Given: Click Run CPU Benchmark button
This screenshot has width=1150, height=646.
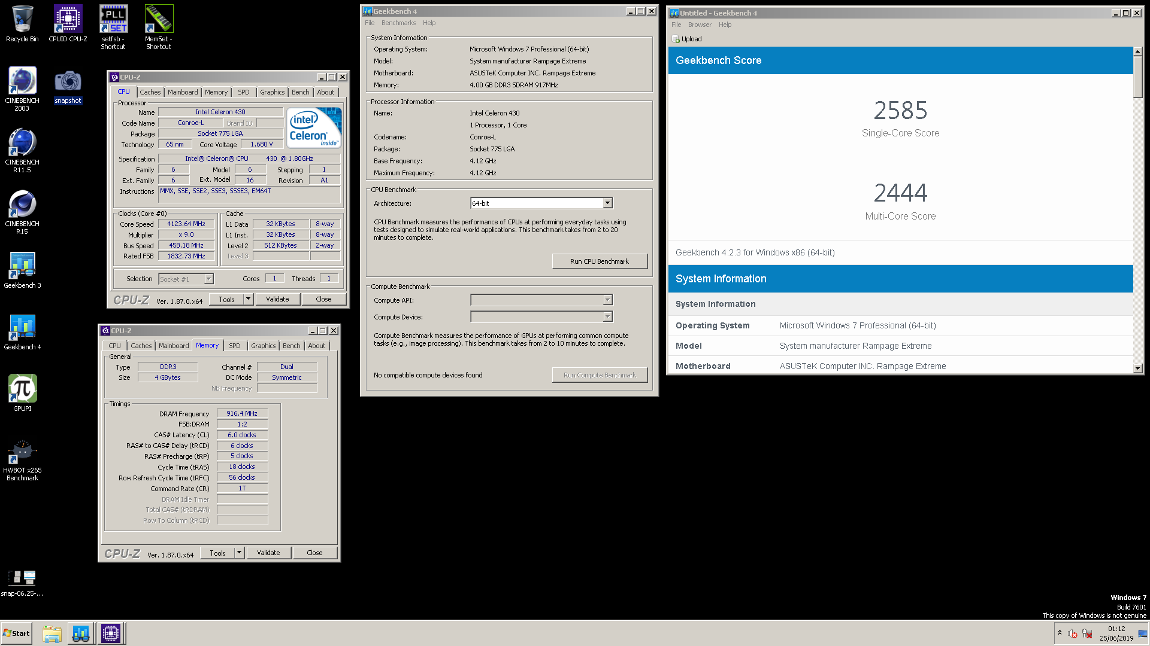Looking at the screenshot, I should tap(600, 261).
